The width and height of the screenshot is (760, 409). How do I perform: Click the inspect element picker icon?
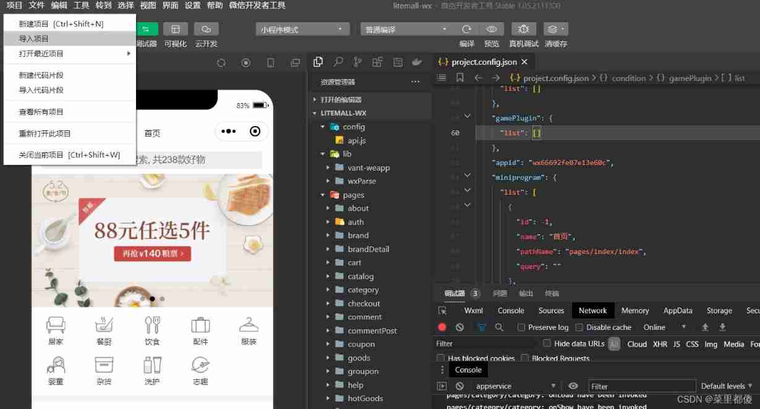tap(442, 311)
